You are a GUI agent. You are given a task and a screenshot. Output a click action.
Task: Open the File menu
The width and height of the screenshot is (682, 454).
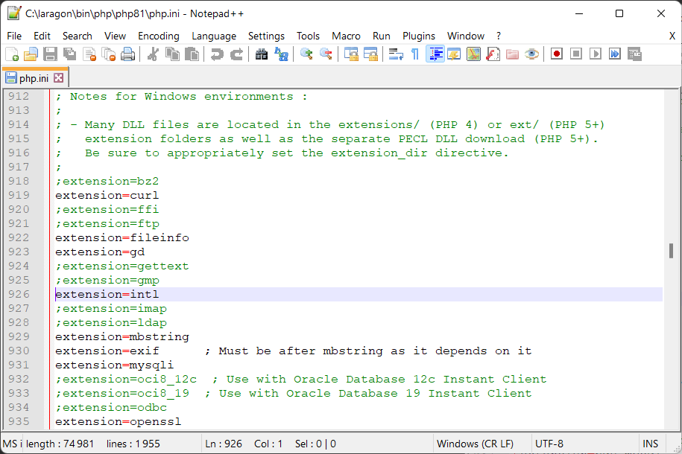[x=14, y=36]
